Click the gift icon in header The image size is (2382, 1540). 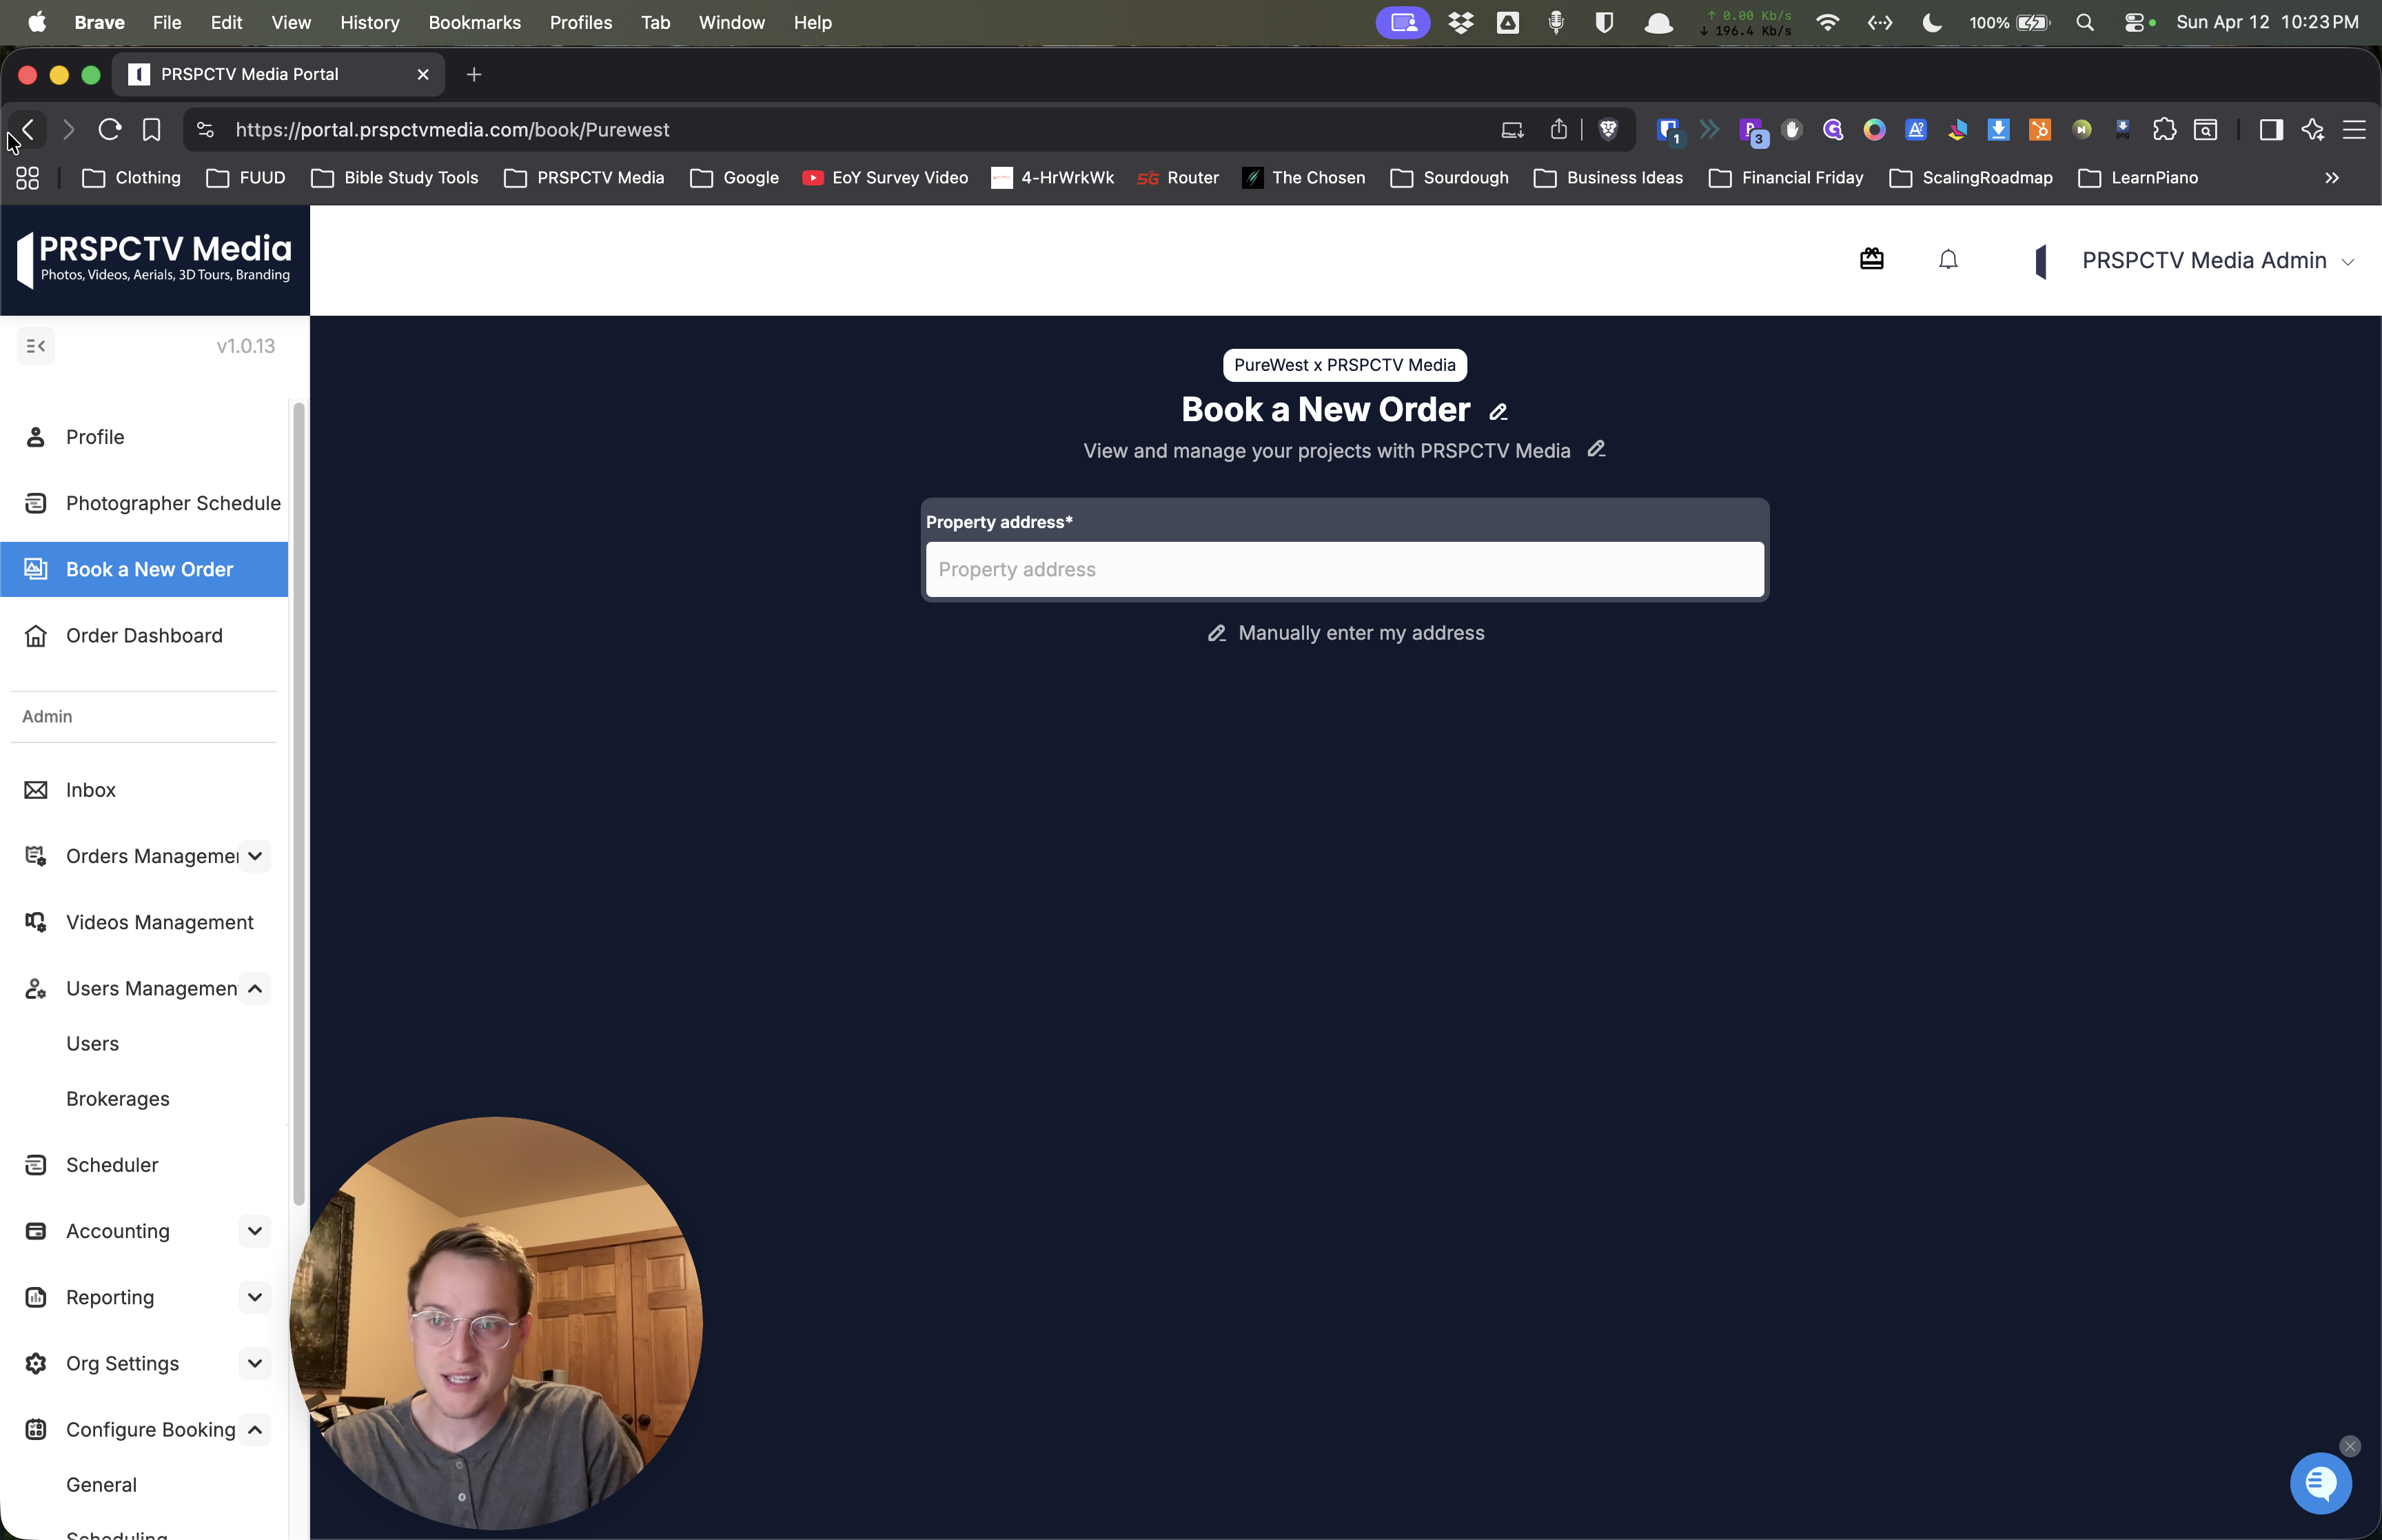[x=1871, y=260]
